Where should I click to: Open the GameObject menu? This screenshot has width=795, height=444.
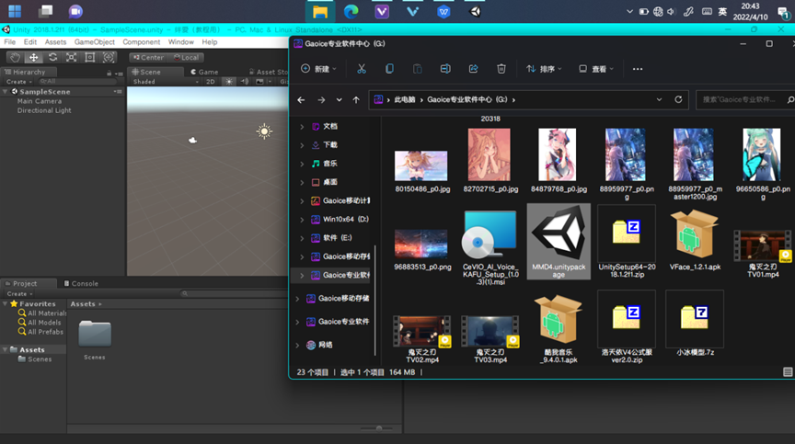click(94, 42)
